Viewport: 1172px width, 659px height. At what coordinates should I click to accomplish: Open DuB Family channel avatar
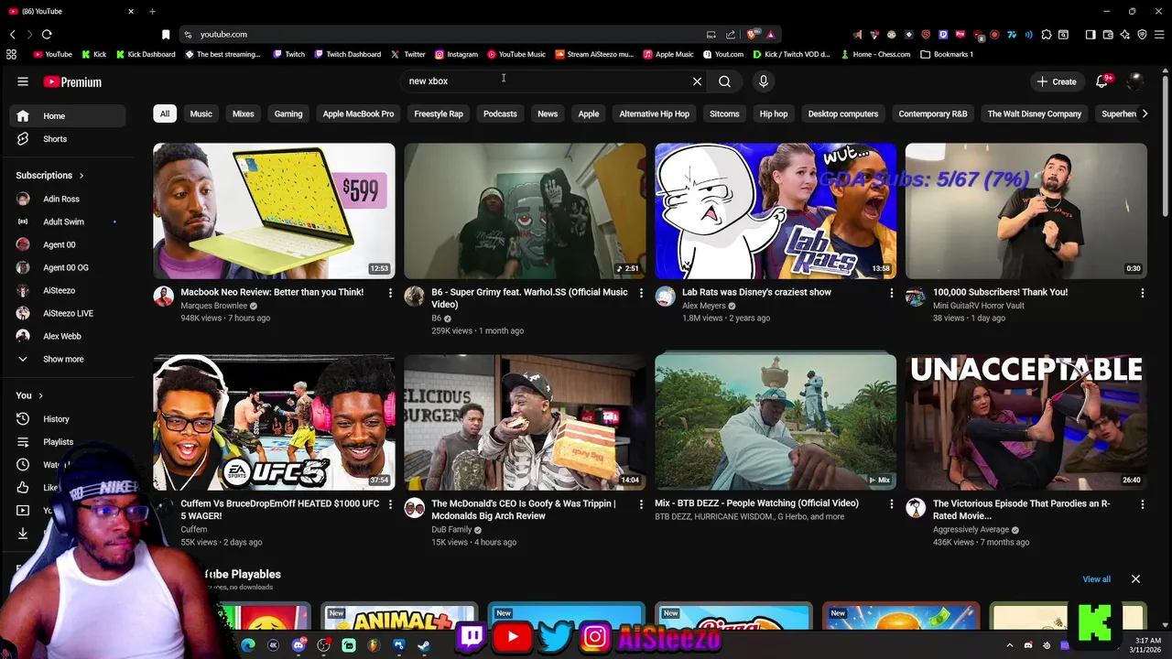point(415,508)
